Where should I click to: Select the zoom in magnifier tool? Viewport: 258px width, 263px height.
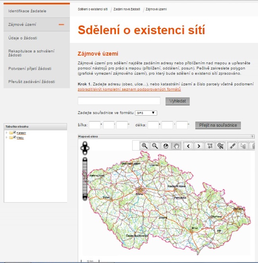(145, 146)
